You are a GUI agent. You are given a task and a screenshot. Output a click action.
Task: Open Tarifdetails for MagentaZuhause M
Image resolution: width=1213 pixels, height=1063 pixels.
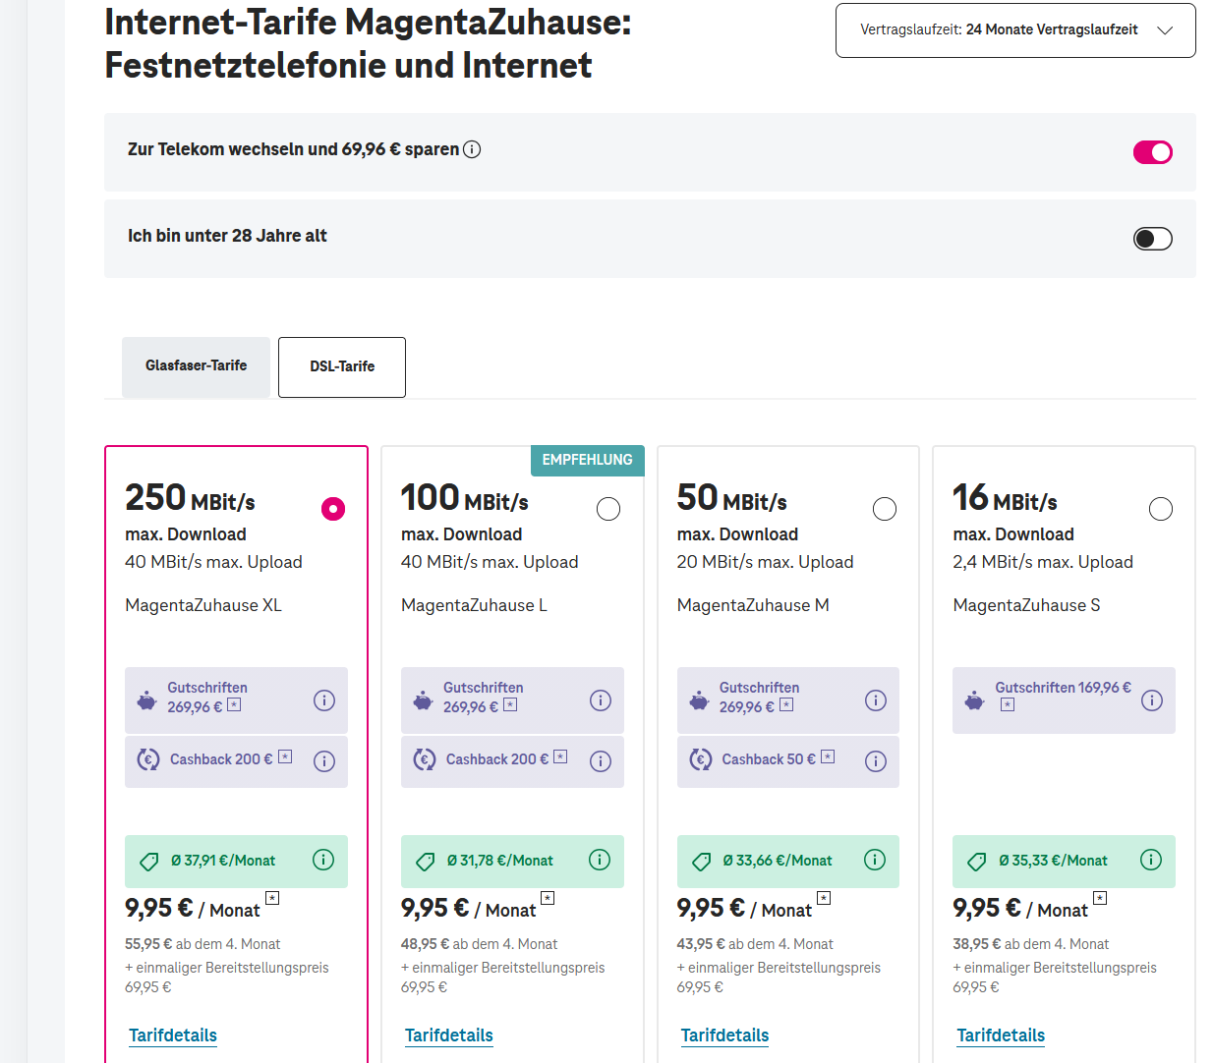pos(725,1035)
